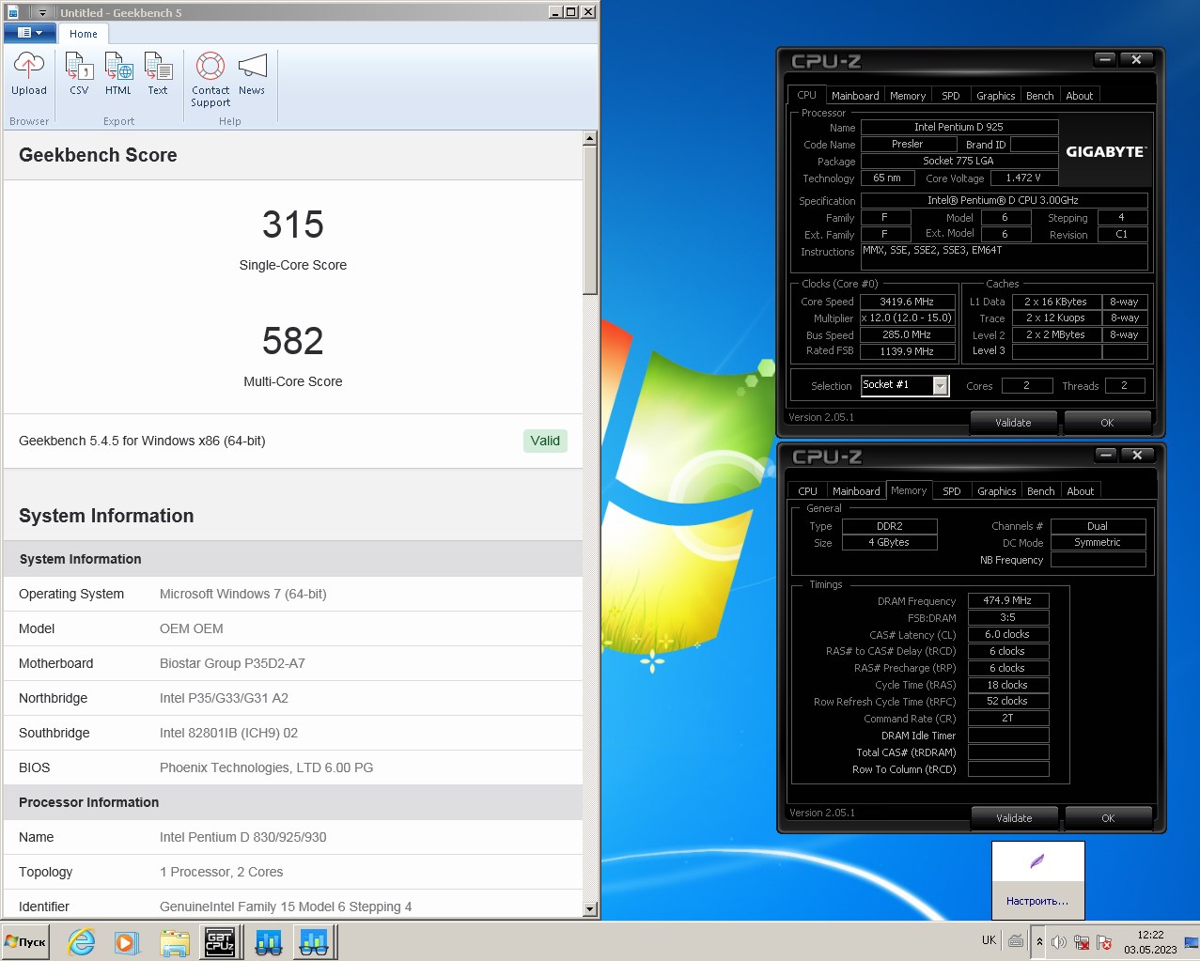Click the Show Desktop icon at taskbar end
The image size is (1200, 961).
(1192, 941)
